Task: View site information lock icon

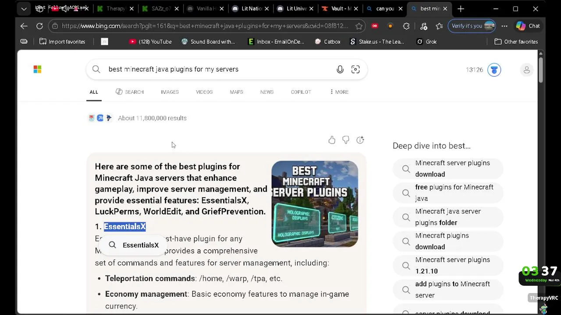Action: [55, 26]
